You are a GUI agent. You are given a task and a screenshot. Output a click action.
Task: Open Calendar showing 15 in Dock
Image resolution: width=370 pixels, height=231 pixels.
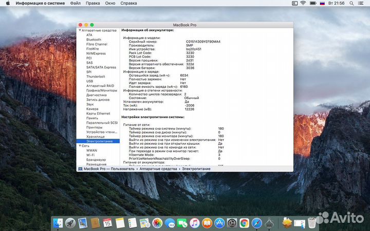[x=107, y=223]
